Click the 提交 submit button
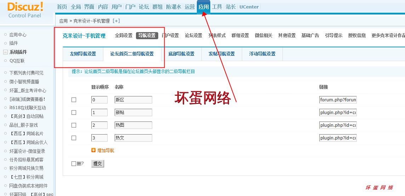The width and height of the screenshot is (405, 196). [98, 164]
